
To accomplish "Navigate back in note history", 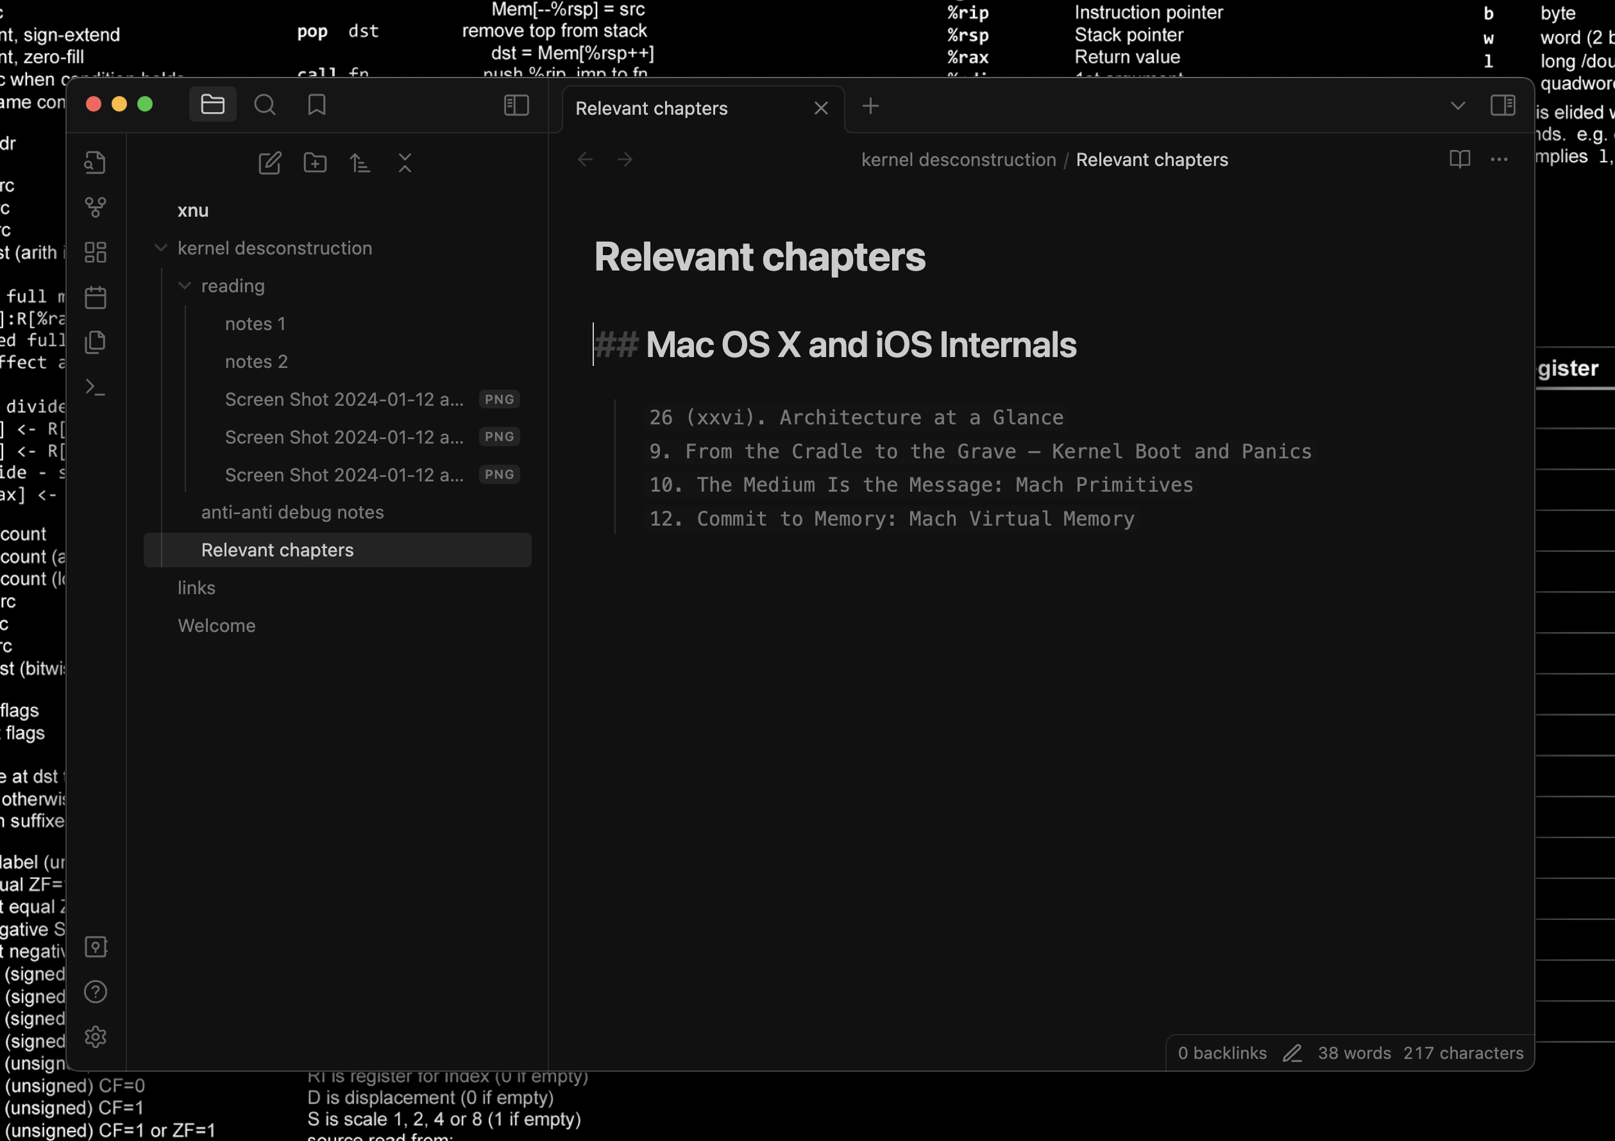I will click(585, 160).
